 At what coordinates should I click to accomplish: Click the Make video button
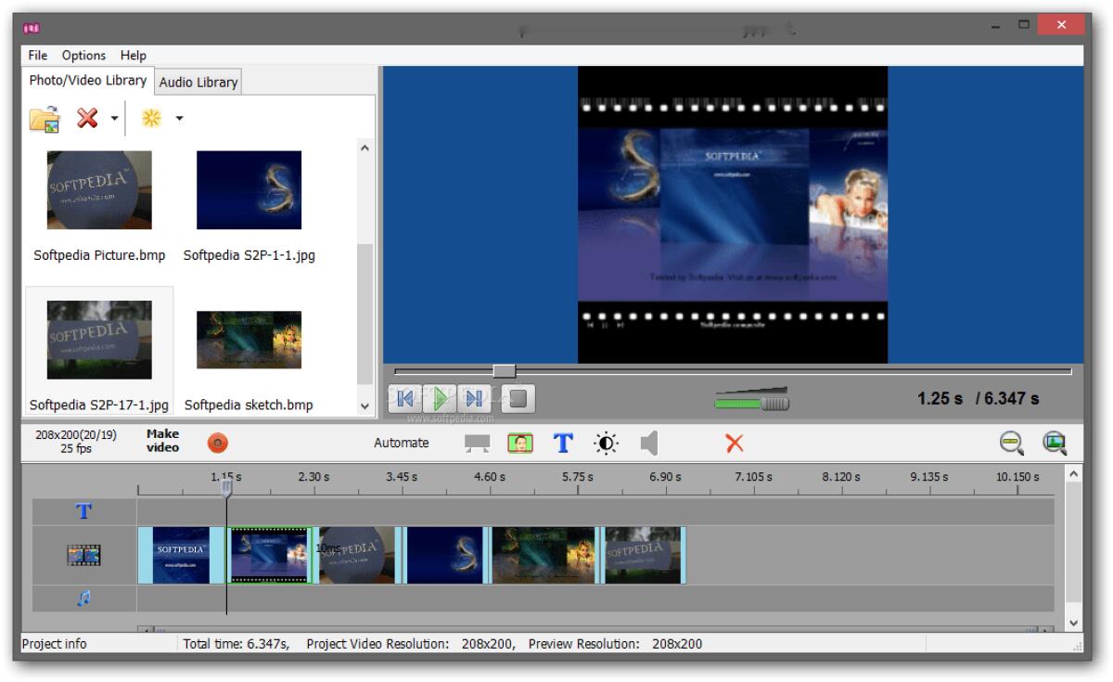(161, 440)
